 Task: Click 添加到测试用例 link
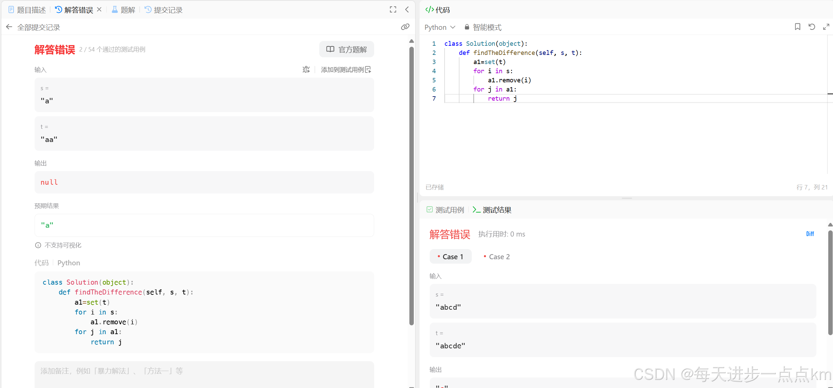[346, 69]
